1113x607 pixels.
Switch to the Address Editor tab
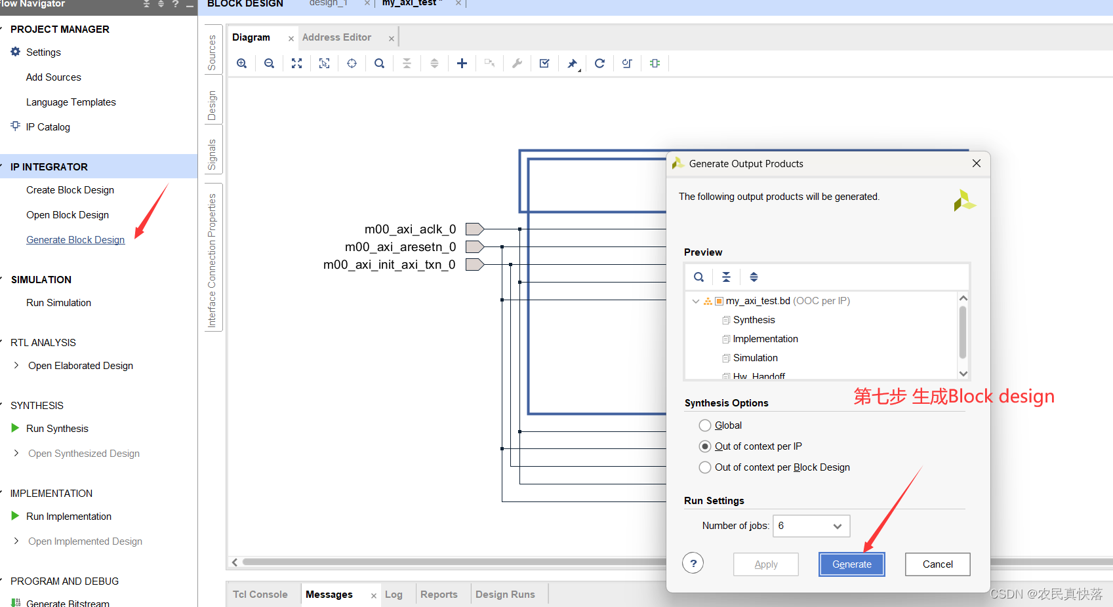coord(336,37)
